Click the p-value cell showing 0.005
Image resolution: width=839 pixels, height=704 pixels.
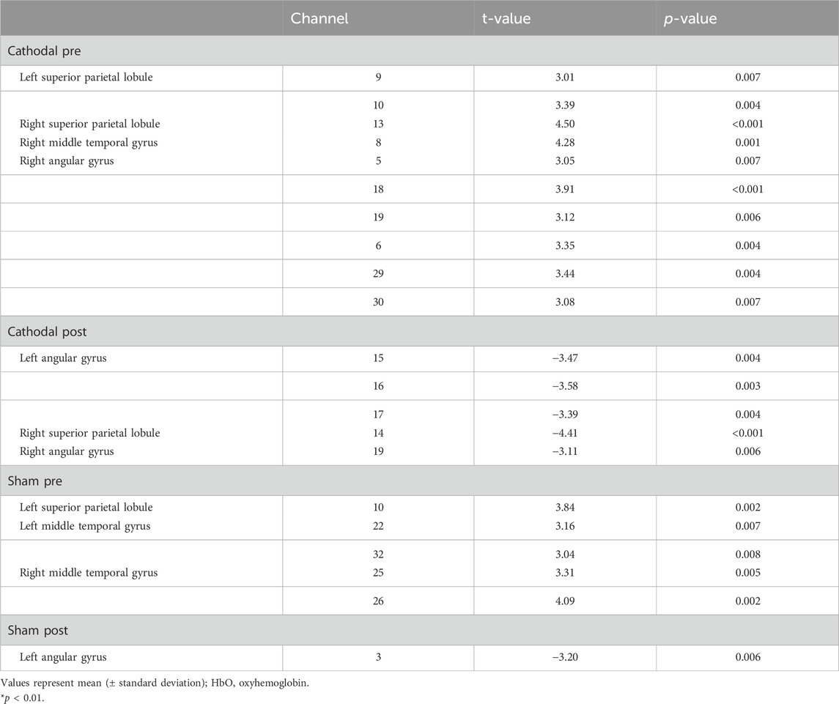click(x=747, y=572)
